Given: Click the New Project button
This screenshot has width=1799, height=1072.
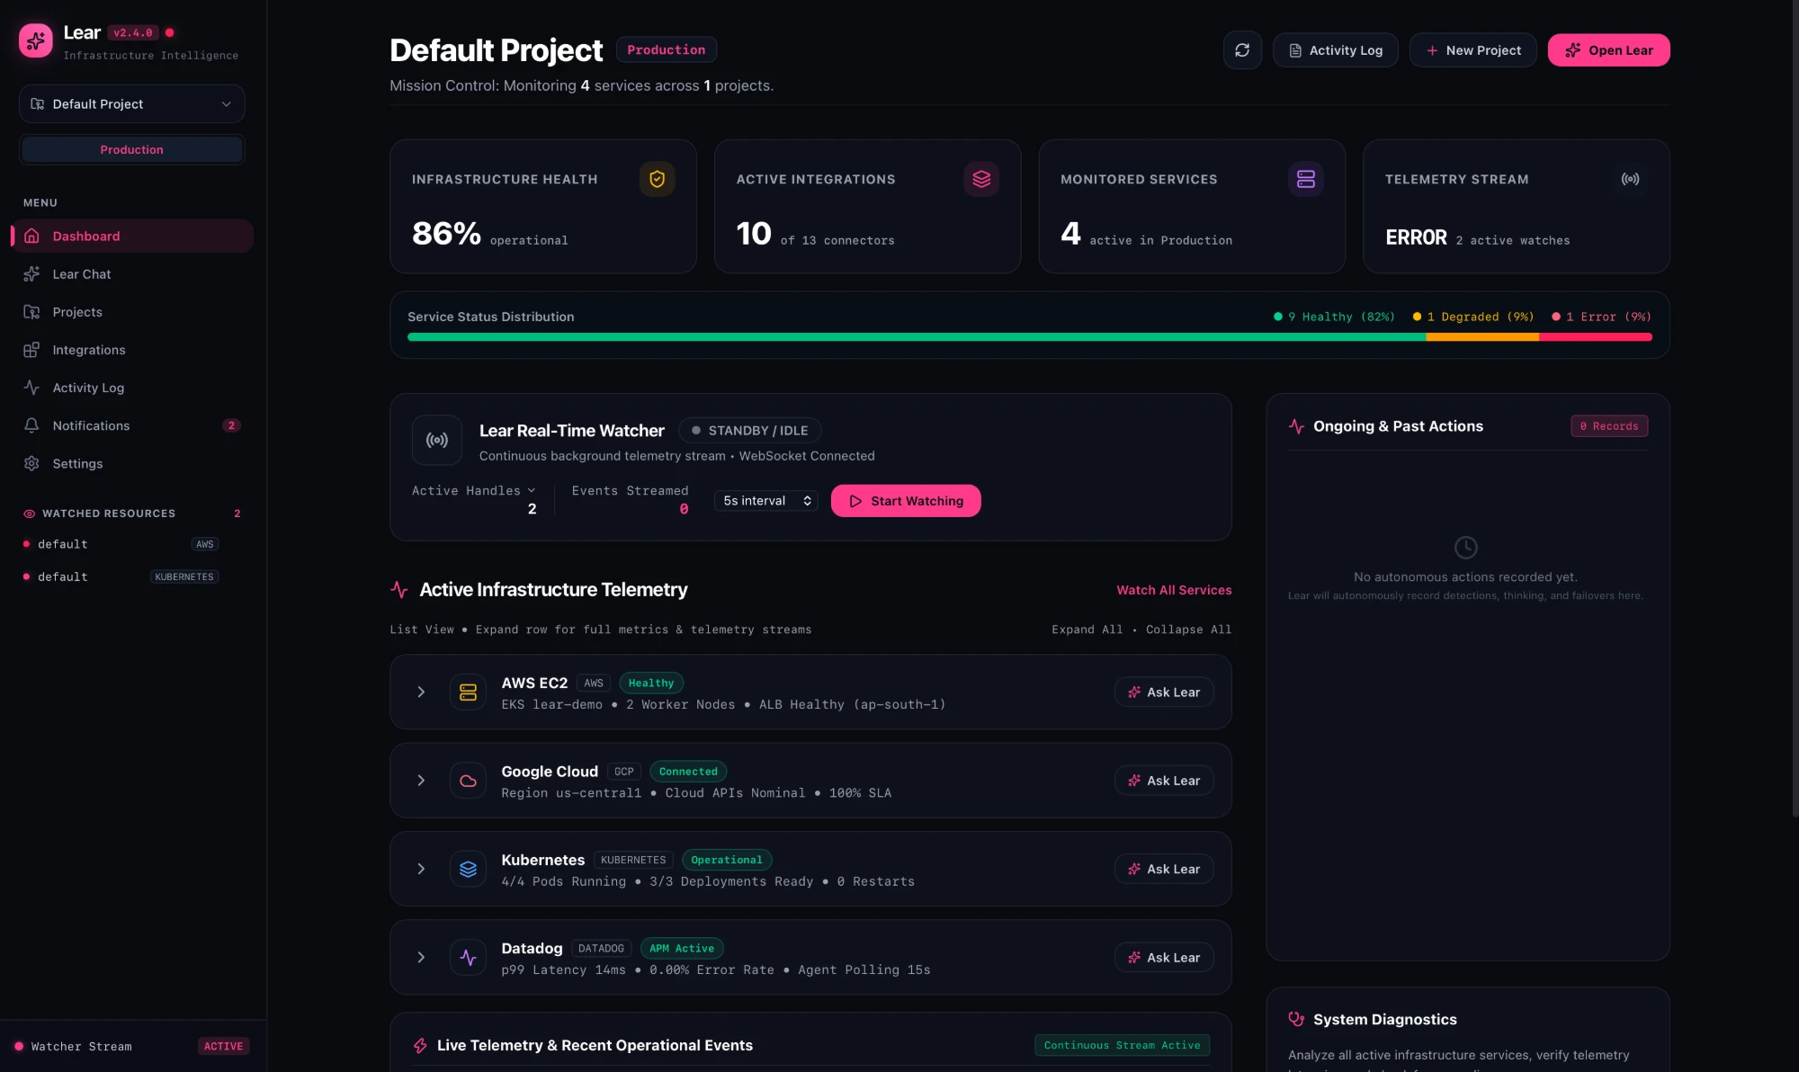Looking at the screenshot, I should (x=1473, y=50).
